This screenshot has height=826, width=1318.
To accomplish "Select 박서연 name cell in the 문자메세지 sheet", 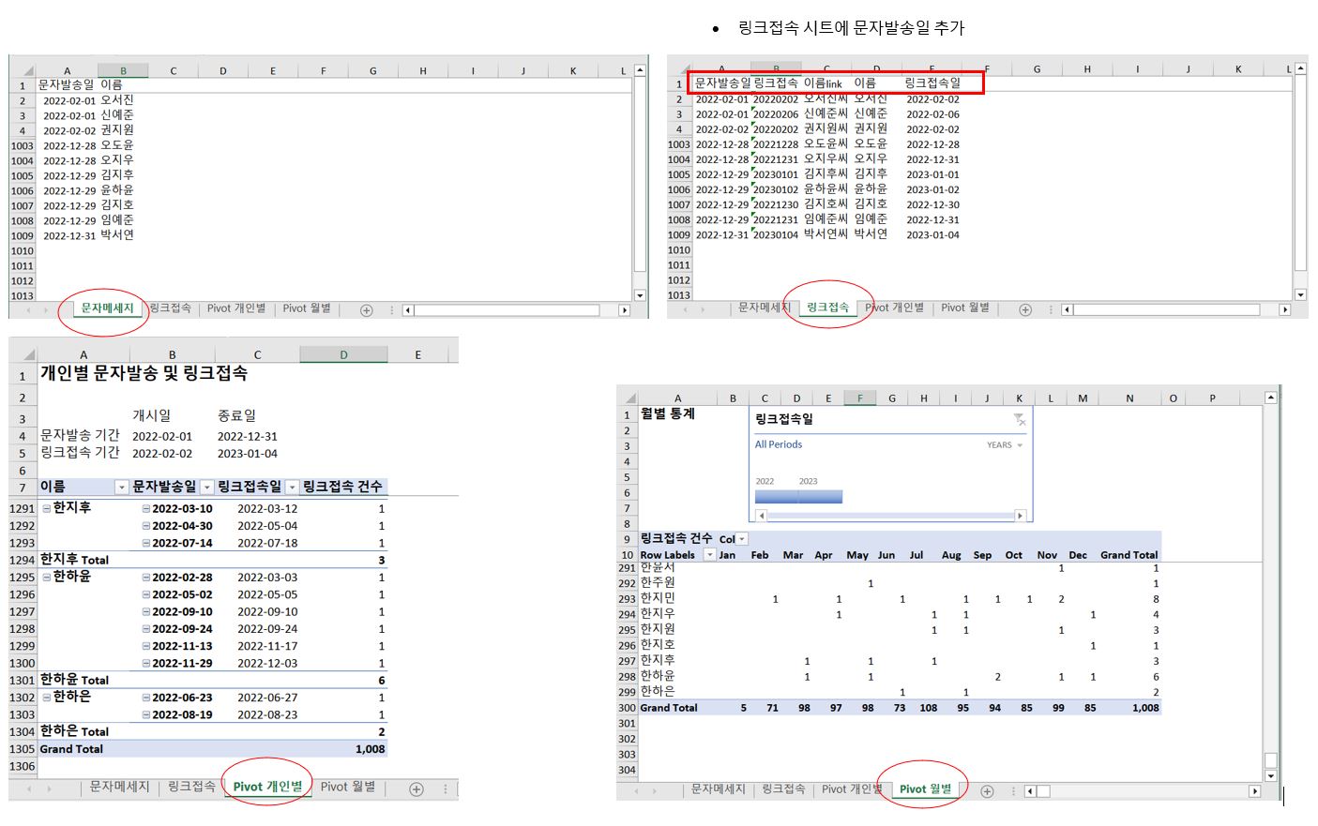I will (x=117, y=235).
